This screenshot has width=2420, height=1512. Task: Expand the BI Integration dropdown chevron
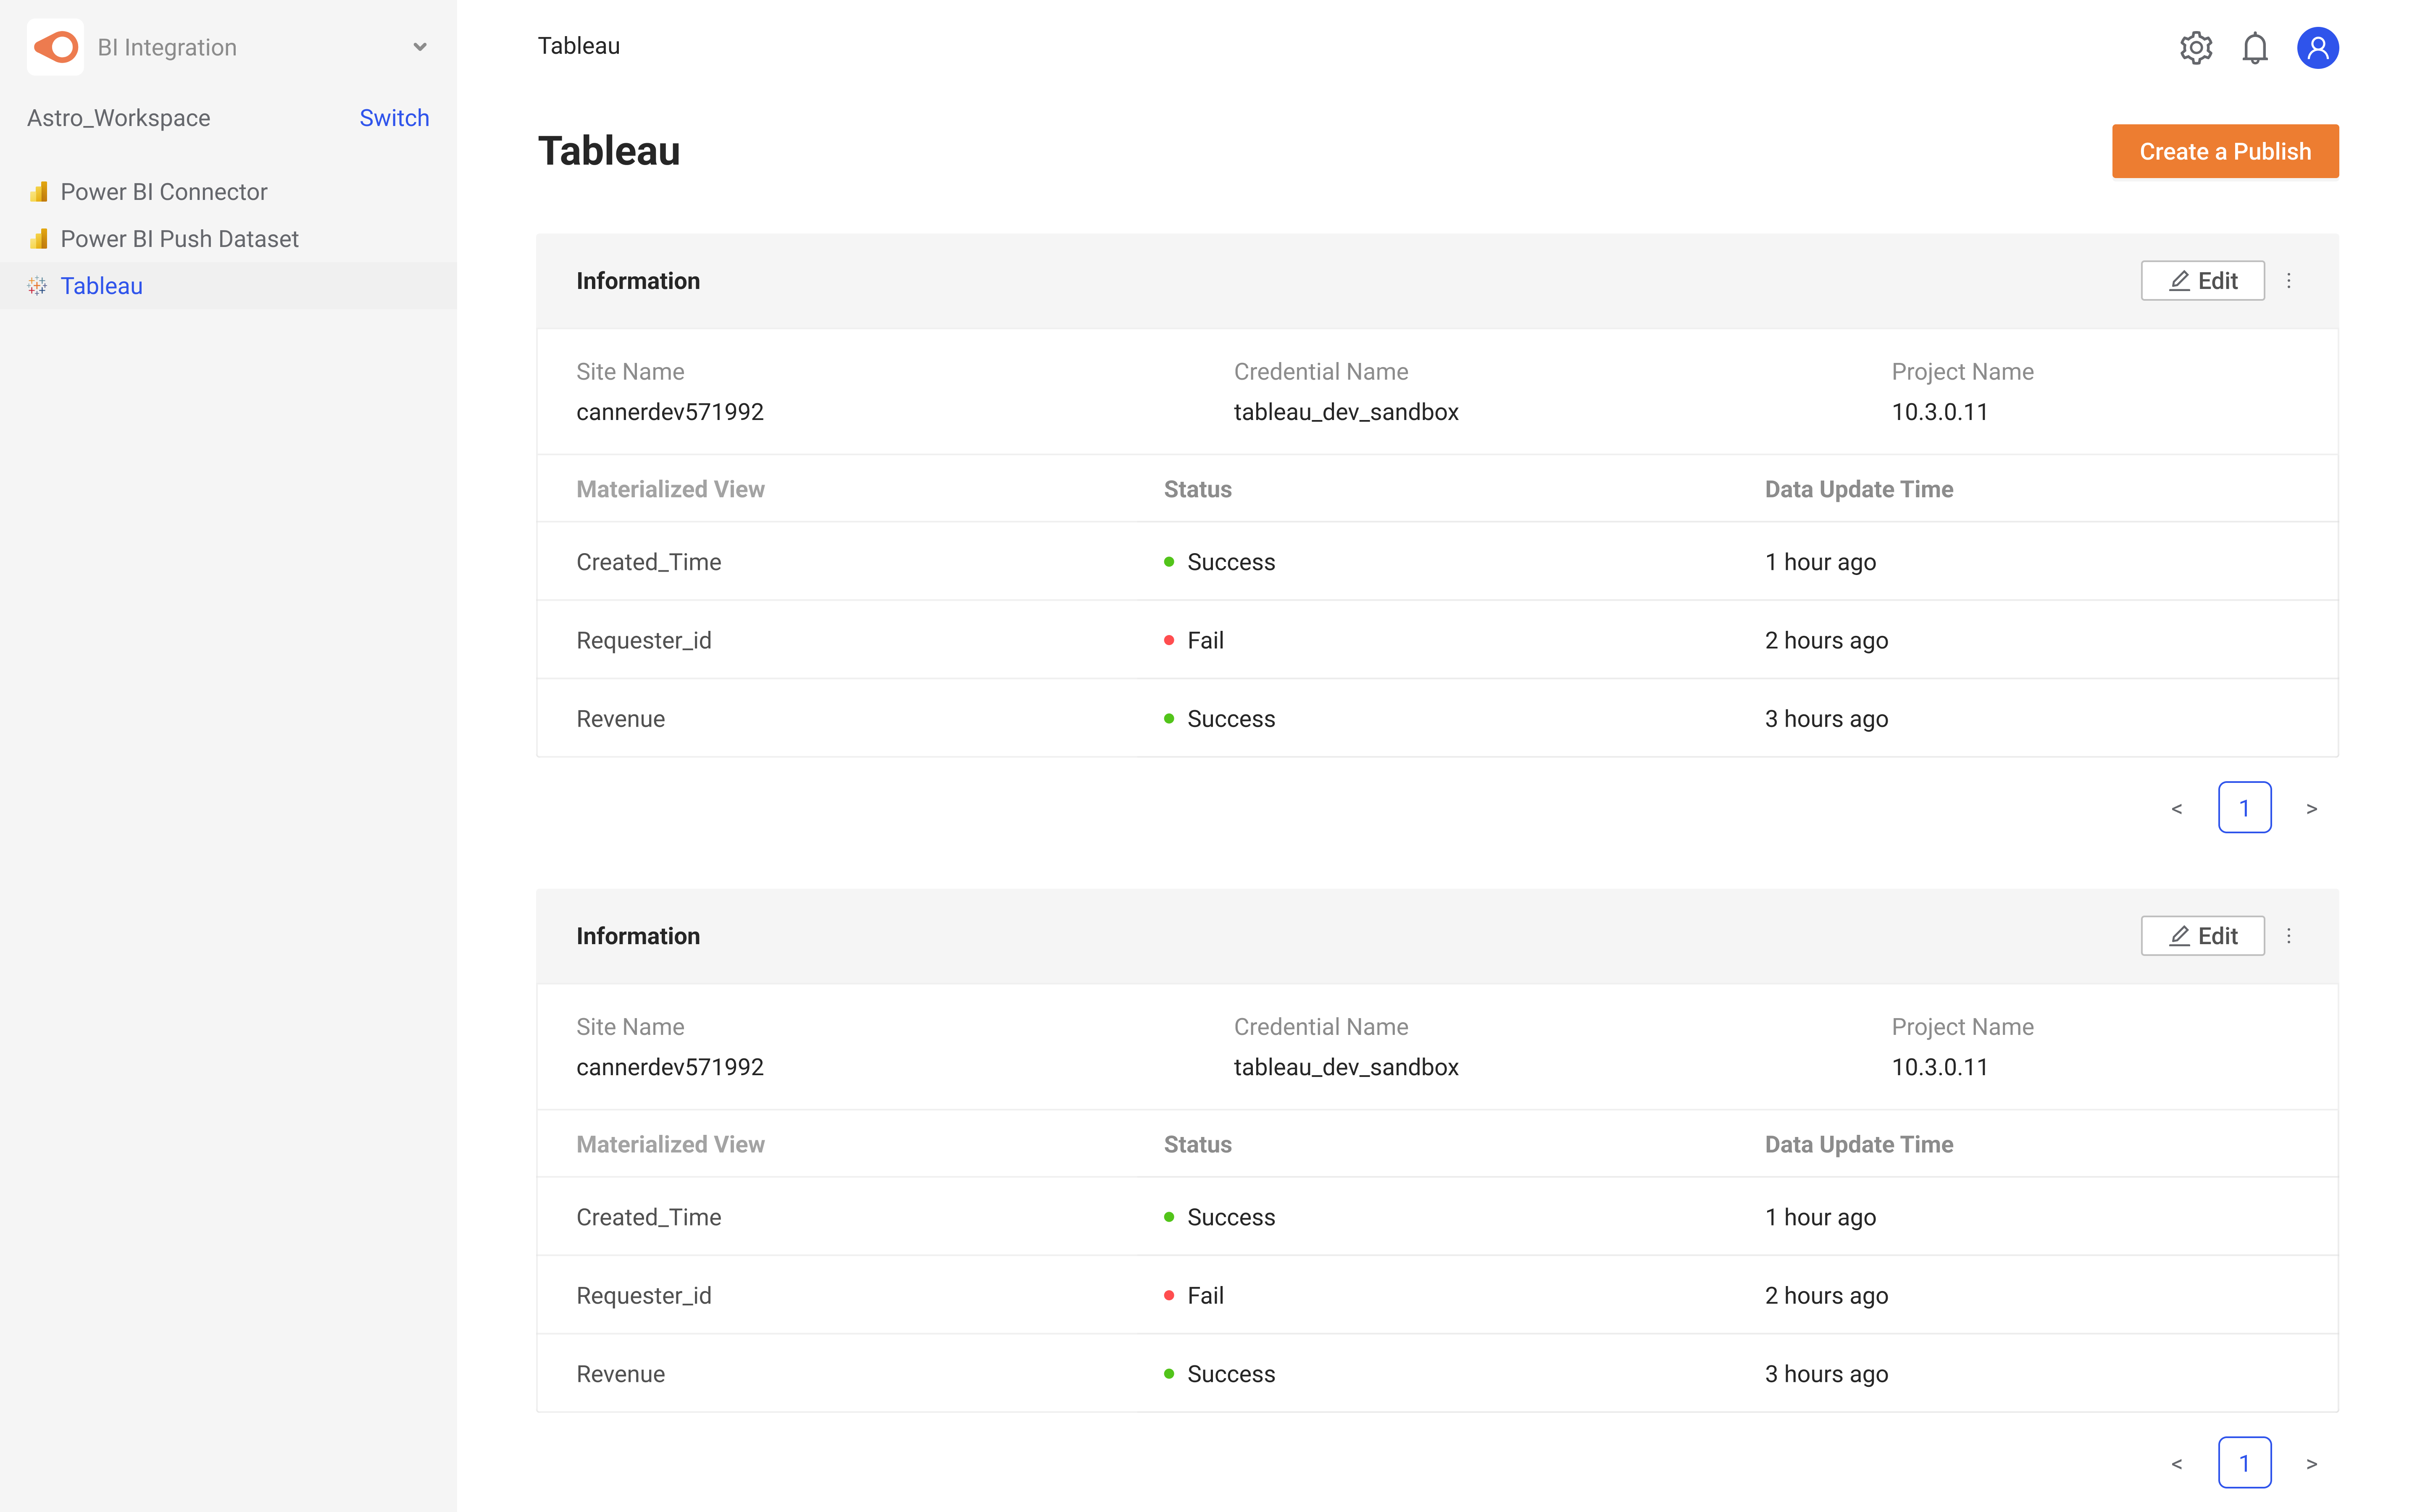(x=420, y=47)
